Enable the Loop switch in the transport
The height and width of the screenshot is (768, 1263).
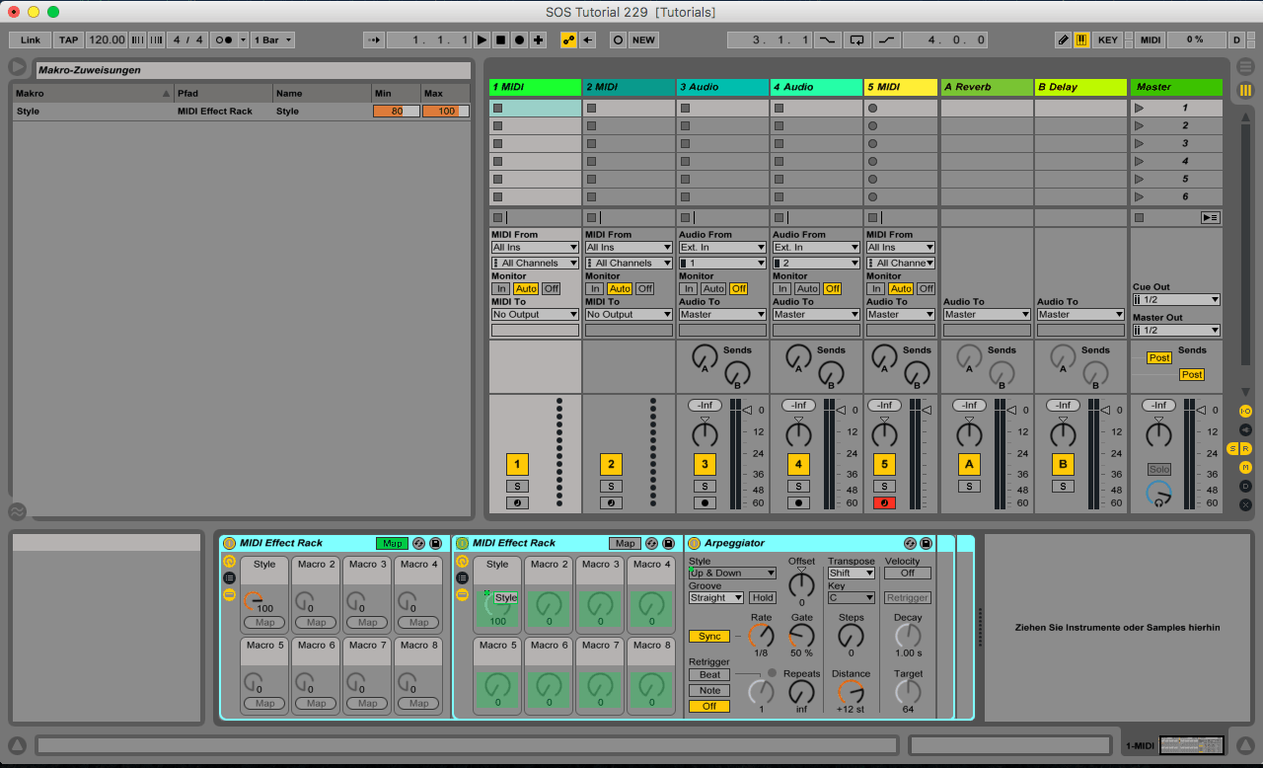(x=856, y=40)
